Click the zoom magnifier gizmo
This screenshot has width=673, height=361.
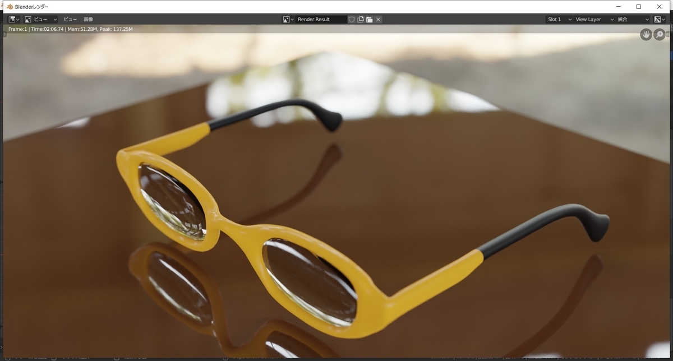(x=660, y=35)
